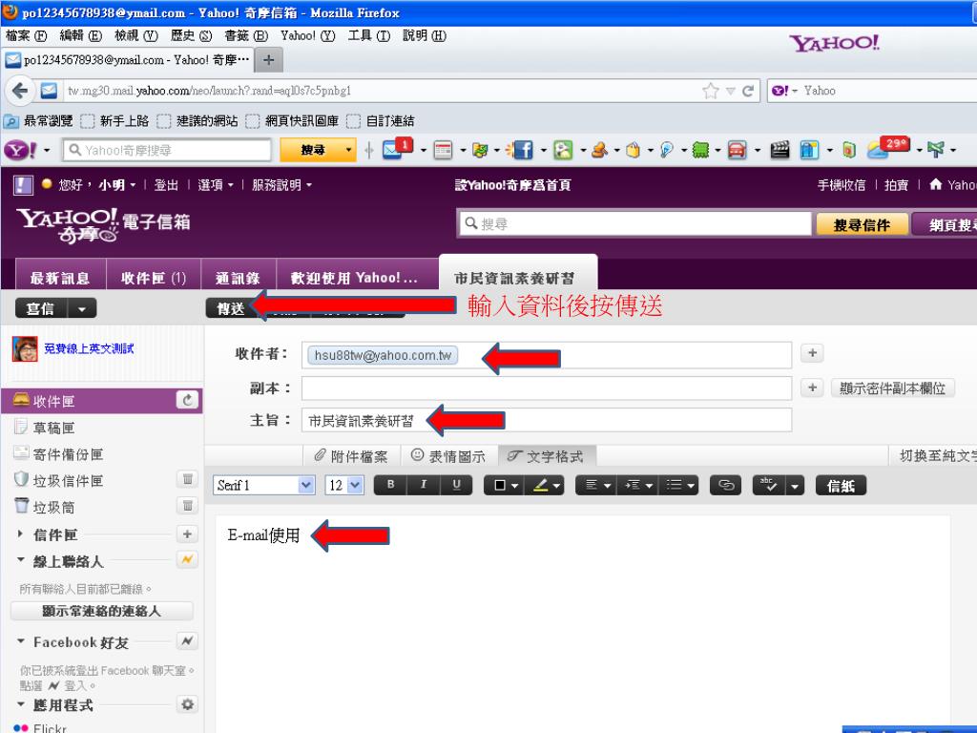Screen dimensions: 977x733
Task: Open the 檔案 (File) menu
Action: point(26,35)
